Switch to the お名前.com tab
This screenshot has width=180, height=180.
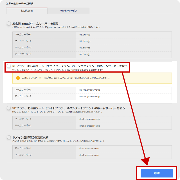point(27,11)
